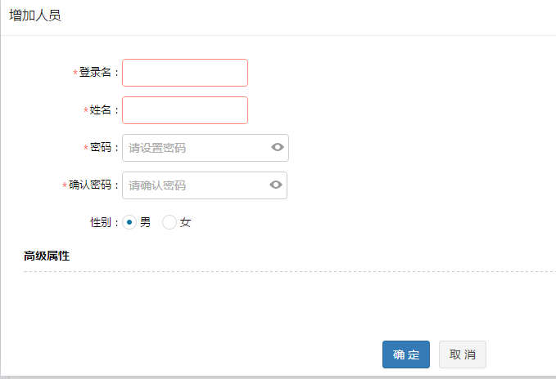The image size is (556, 379).
Task: Click the red asterisk beside 登录名
Action: 75,74
